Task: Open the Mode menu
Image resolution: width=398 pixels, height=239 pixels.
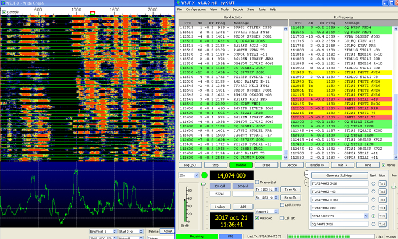Action: (225, 10)
